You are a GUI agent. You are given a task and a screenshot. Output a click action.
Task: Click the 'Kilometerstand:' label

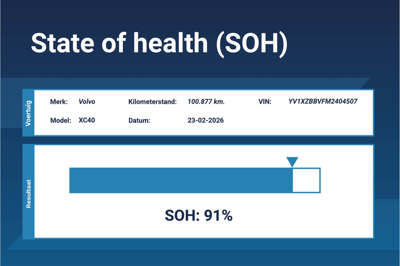[x=152, y=102]
